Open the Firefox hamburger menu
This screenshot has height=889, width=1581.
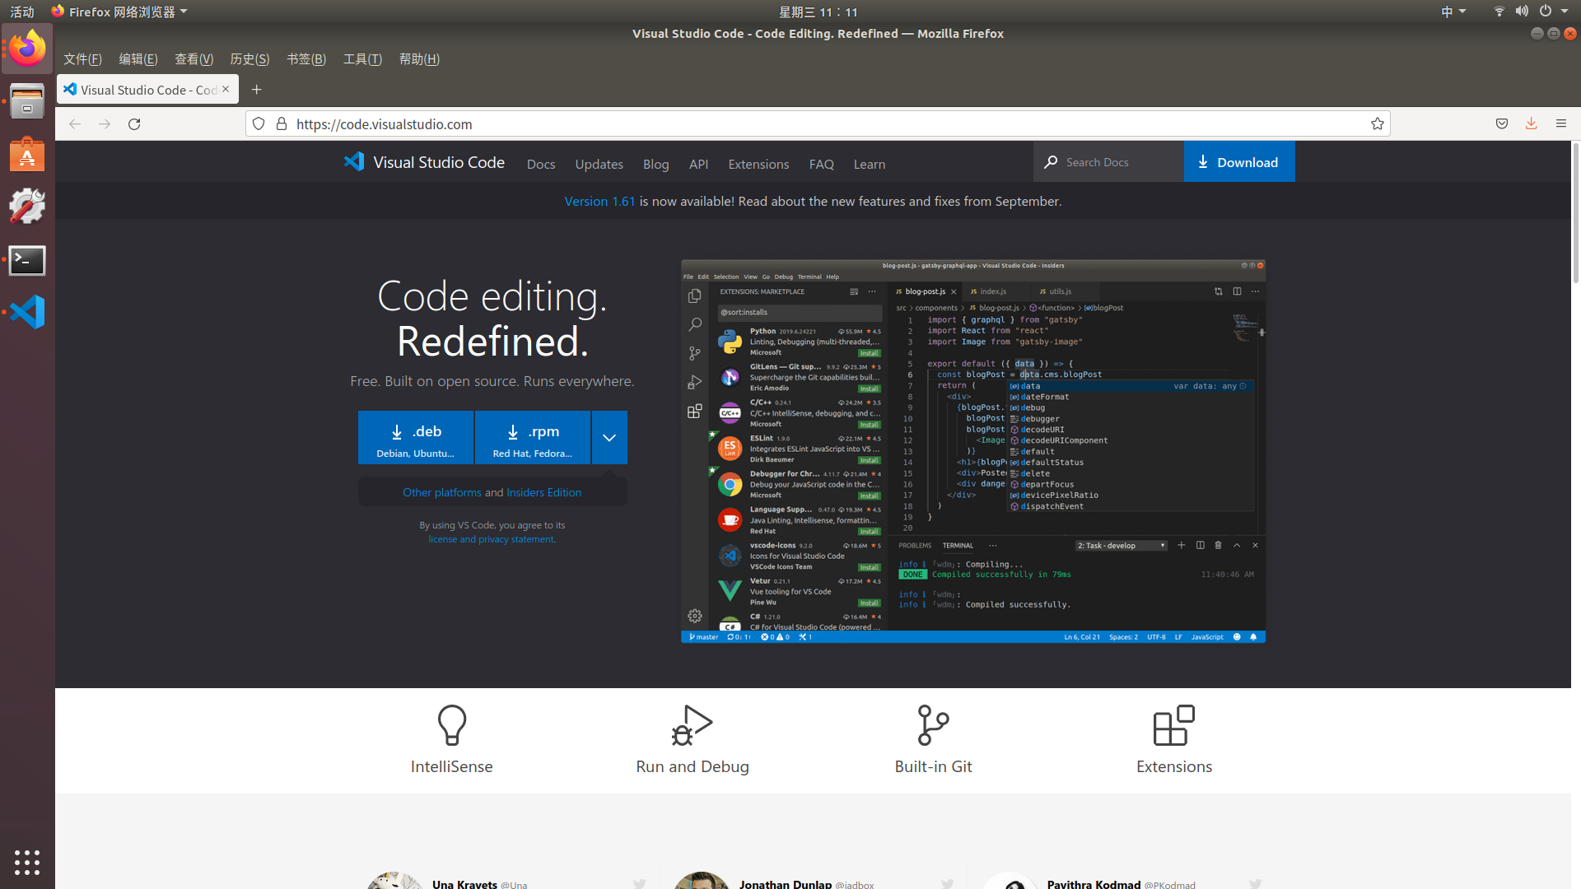[x=1560, y=123]
